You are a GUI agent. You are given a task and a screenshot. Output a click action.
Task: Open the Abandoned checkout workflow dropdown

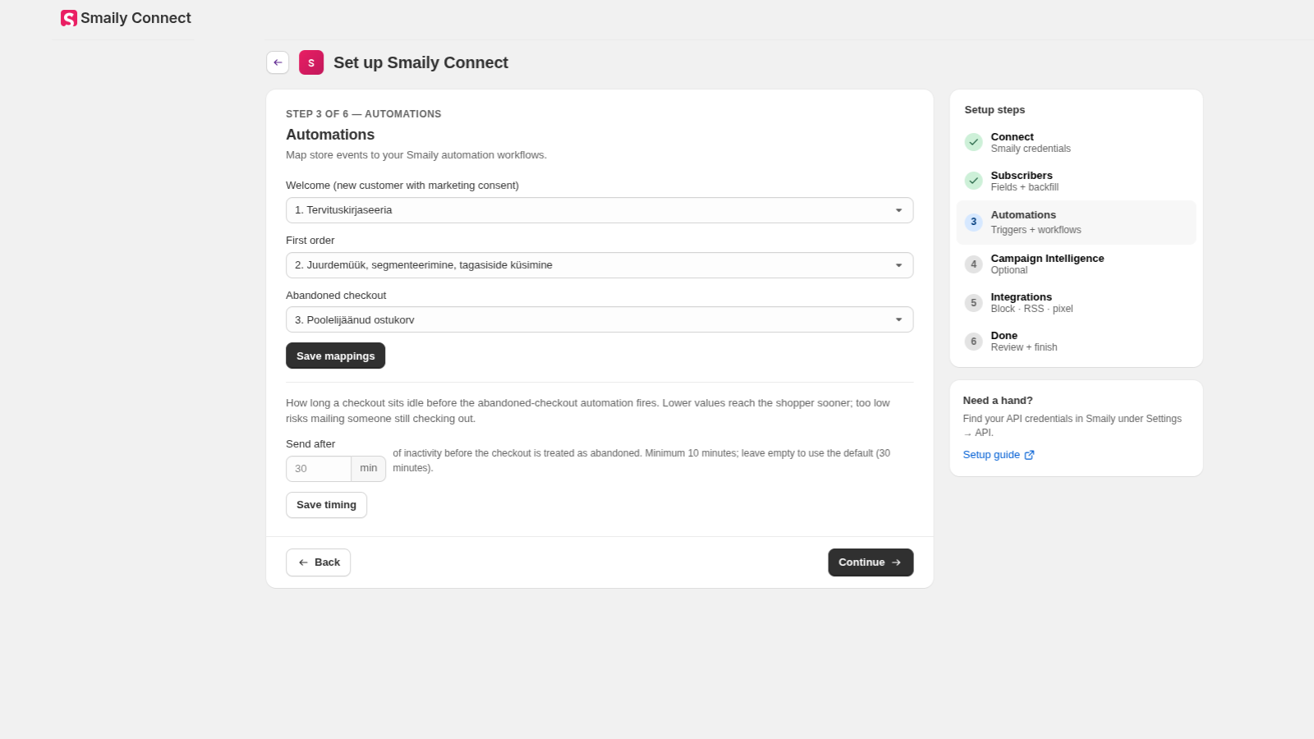[600, 319]
